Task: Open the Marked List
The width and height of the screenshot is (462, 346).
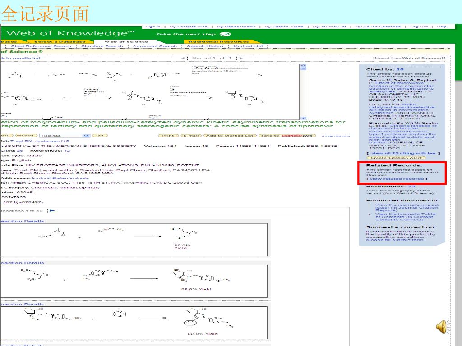Action: pyautogui.click(x=248, y=46)
